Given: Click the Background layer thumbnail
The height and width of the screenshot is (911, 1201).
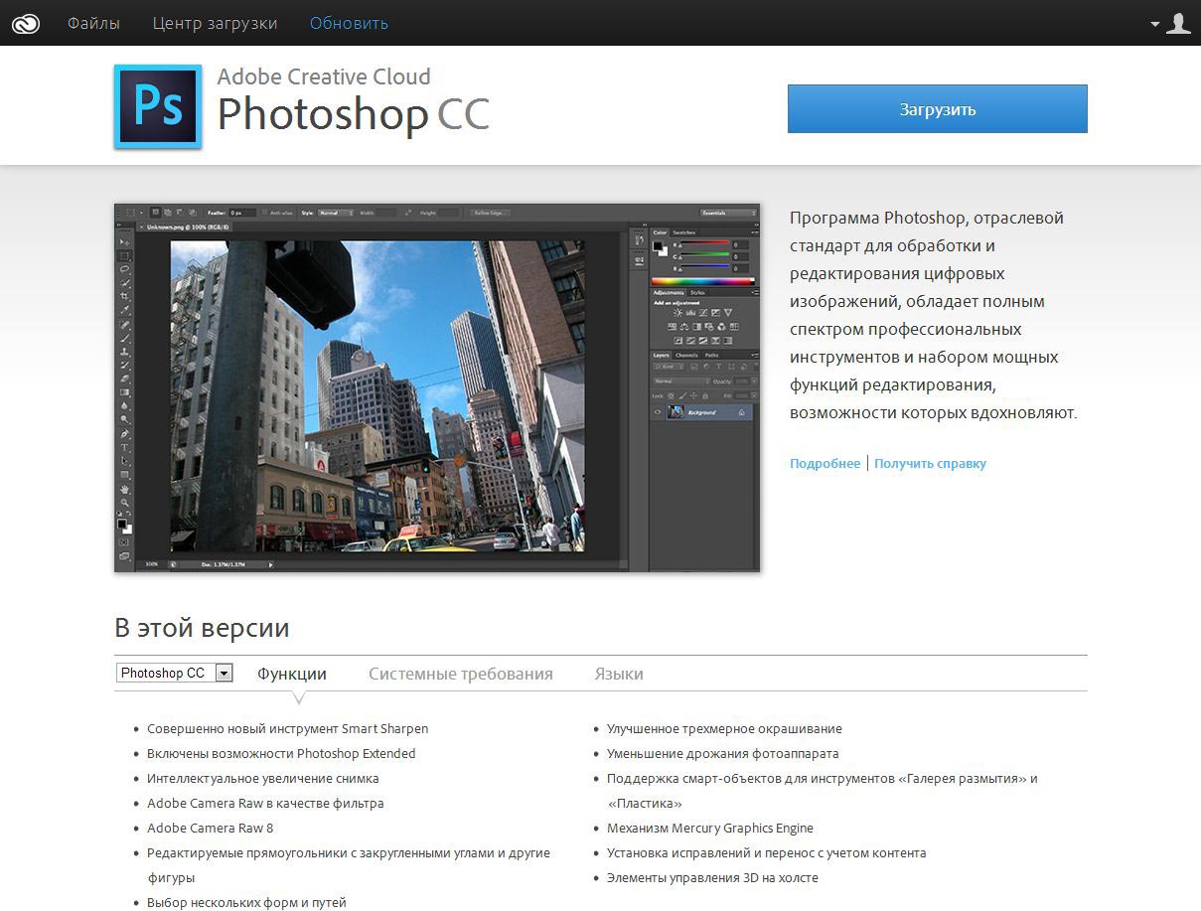Looking at the screenshot, I should click(x=676, y=411).
